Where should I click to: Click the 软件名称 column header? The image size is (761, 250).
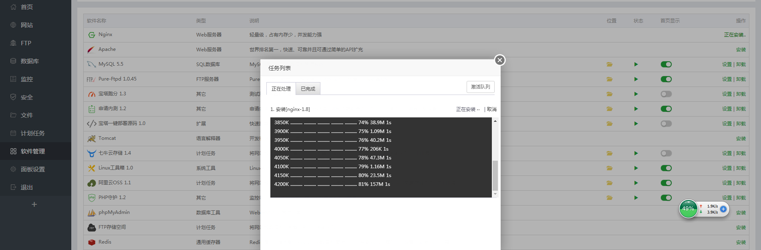97,21
